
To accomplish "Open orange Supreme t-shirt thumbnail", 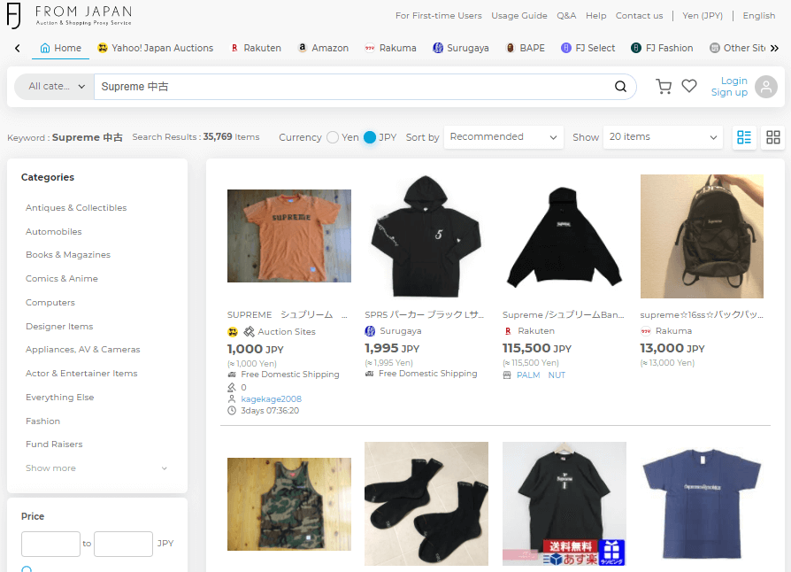I will point(289,236).
